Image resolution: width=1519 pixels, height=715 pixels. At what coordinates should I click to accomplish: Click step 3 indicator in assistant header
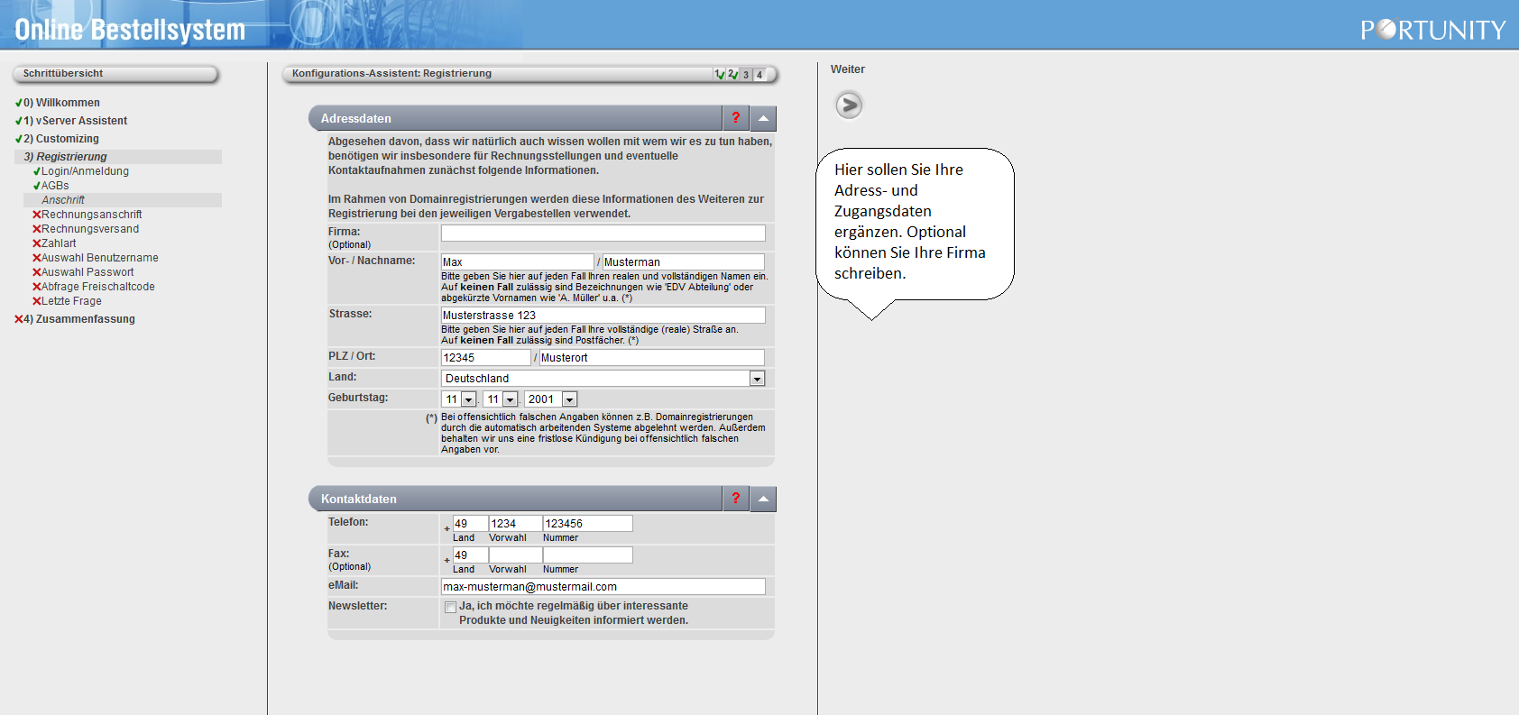746,75
